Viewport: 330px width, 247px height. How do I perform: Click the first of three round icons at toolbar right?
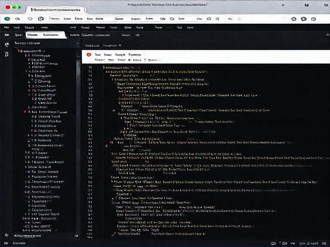tap(294, 19)
